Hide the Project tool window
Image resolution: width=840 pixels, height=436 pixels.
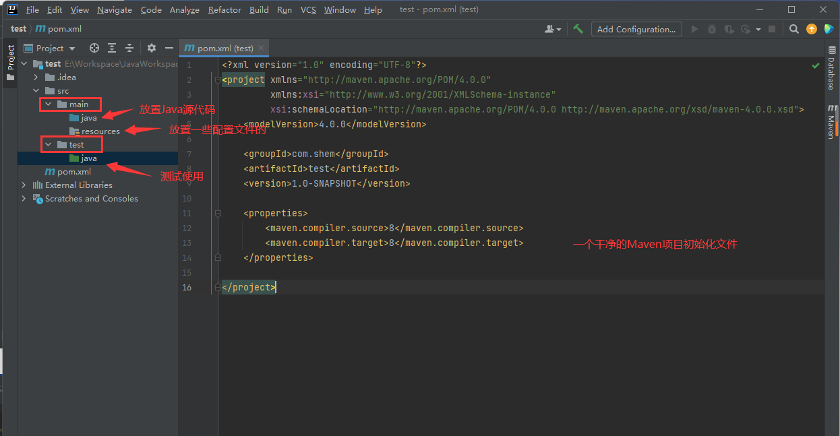(169, 48)
